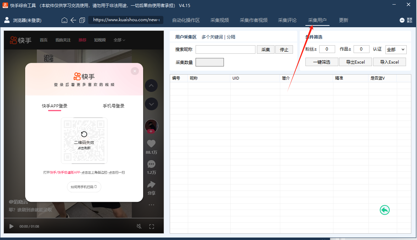417x240 pixels.
Task: Select 推荐 in the page navigation
Action: 83,40
